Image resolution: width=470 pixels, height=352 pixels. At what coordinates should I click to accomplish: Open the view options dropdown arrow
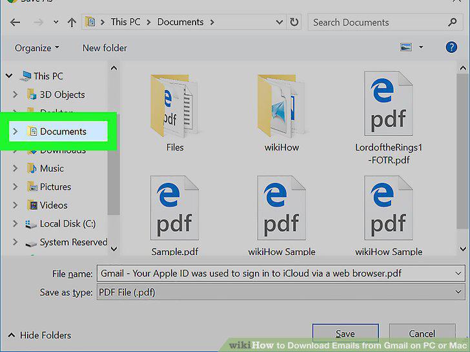coord(421,47)
